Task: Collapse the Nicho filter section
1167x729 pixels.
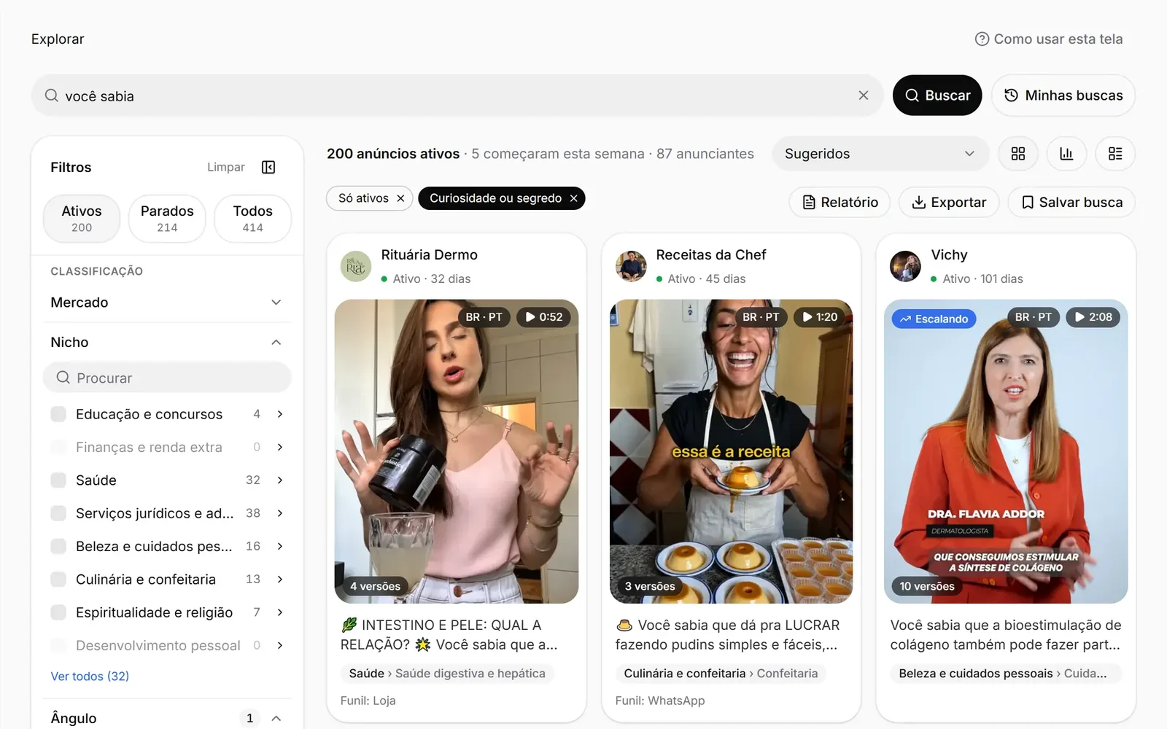Action: [x=167, y=343]
